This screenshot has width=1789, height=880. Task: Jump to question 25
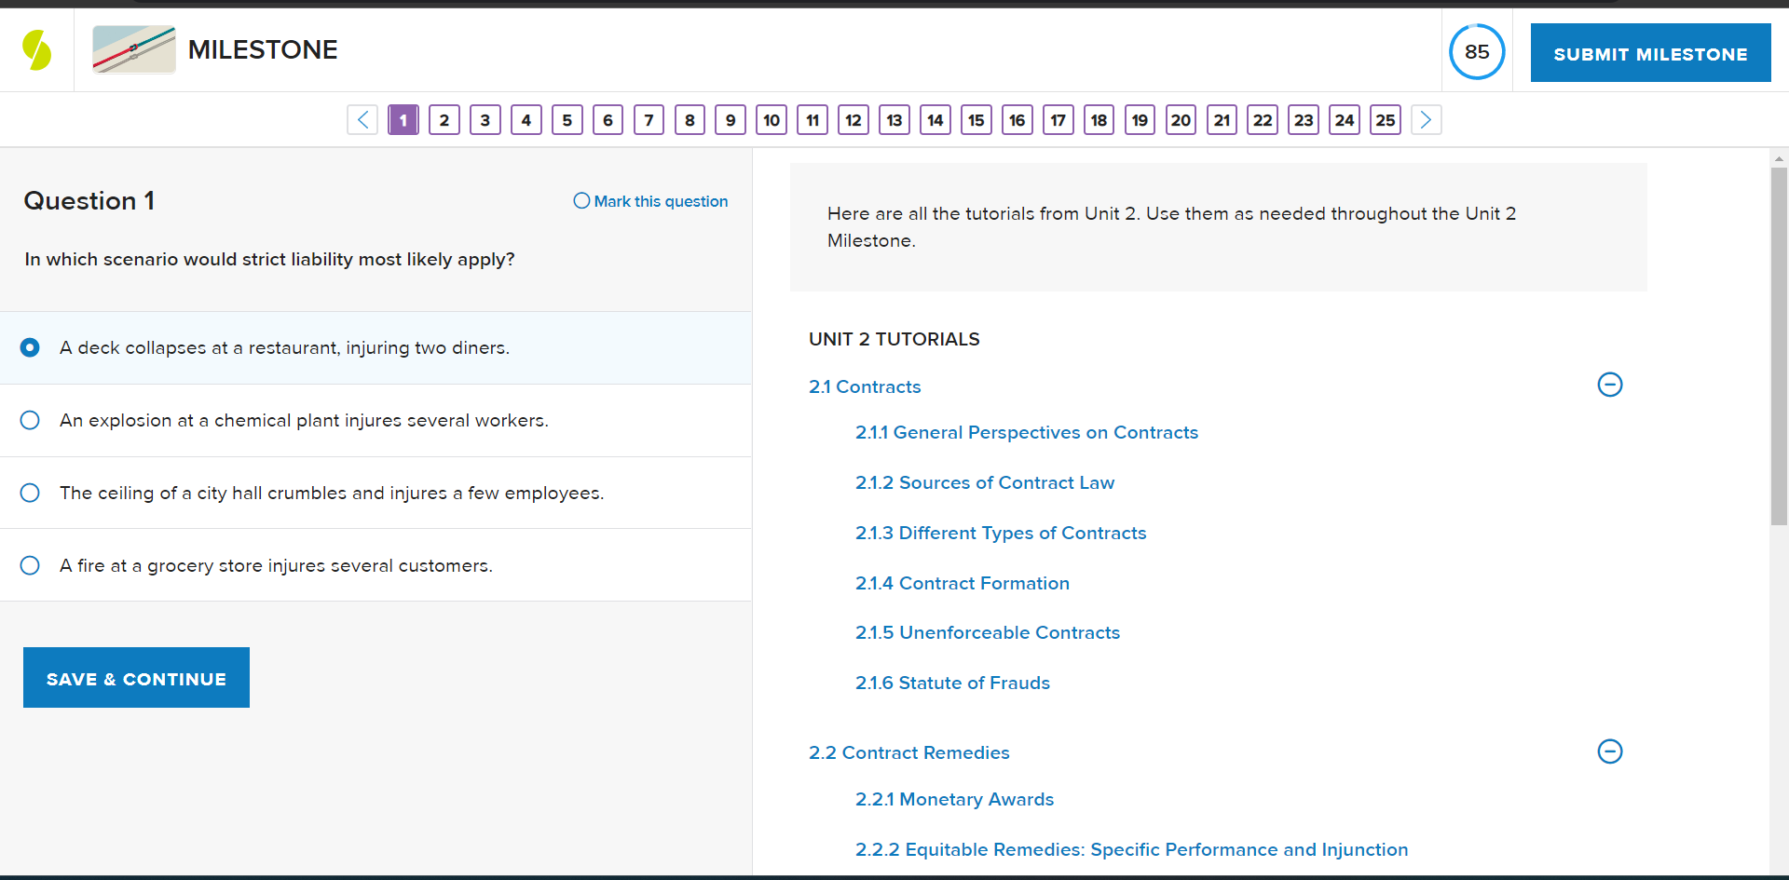(1386, 120)
